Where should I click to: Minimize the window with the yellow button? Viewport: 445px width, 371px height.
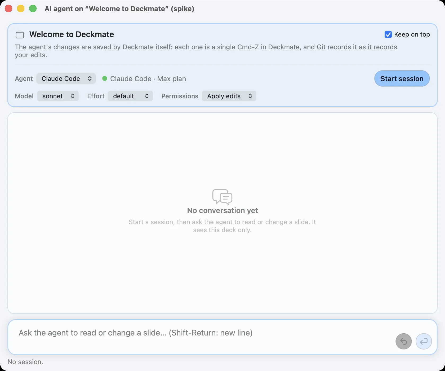[x=21, y=8]
